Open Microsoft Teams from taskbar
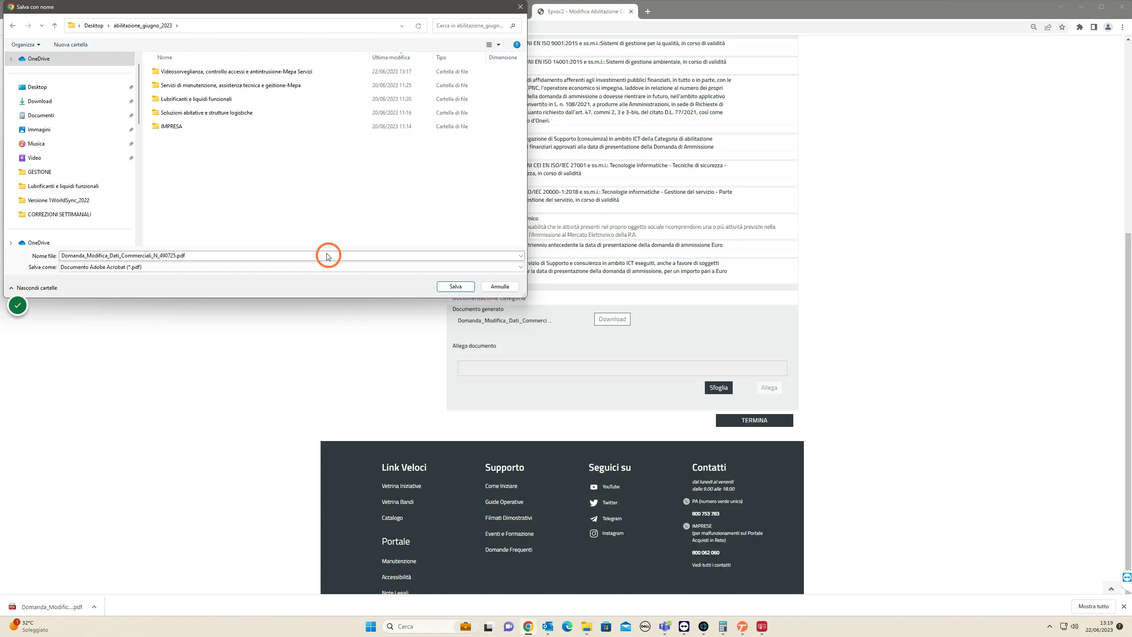The height and width of the screenshot is (637, 1132). 665,626
